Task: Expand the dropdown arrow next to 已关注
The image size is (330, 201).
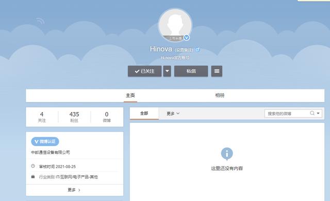Action: pyautogui.click(x=167, y=71)
